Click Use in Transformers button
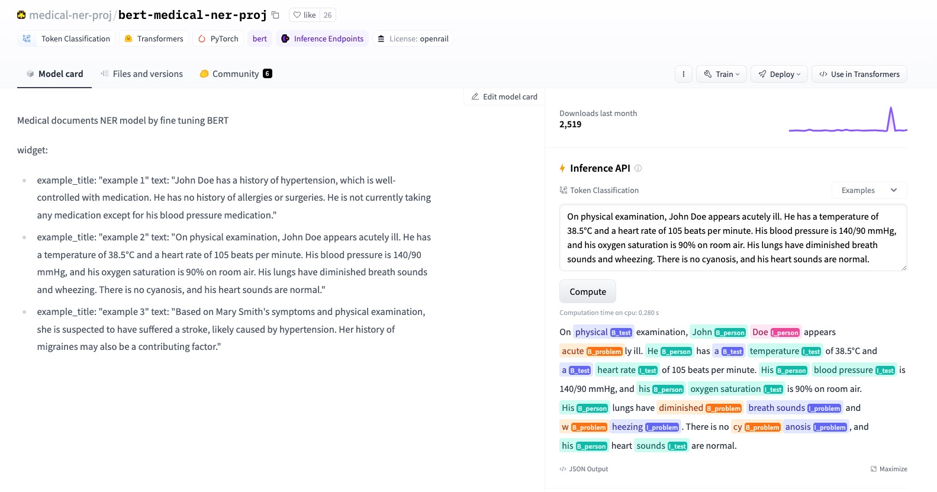This screenshot has height=492, width=937. click(x=859, y=74)
